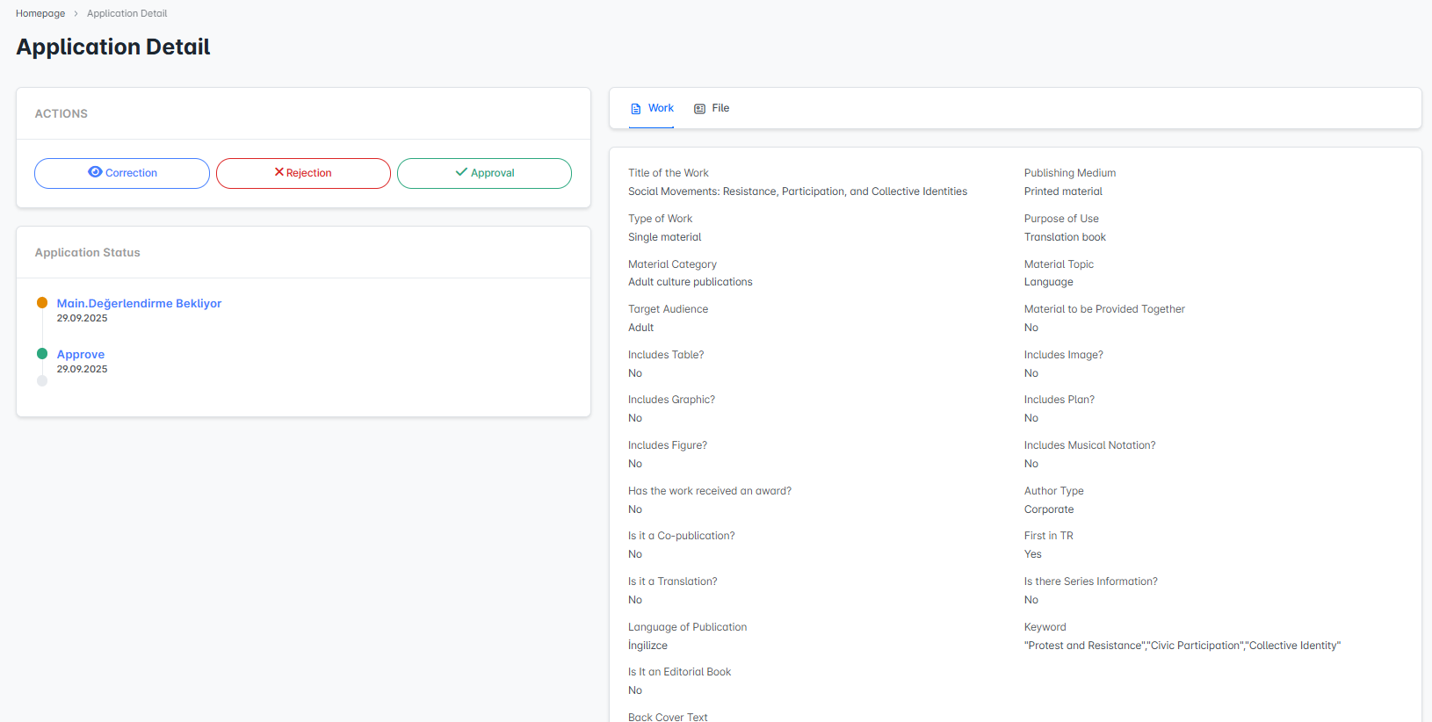
Task: Click the gray dot ending the status timeline
Action: pos(42,381)
